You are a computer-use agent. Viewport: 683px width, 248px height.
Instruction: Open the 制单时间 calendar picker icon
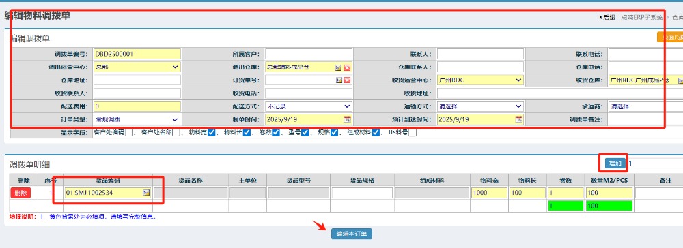tap(347, 119)
